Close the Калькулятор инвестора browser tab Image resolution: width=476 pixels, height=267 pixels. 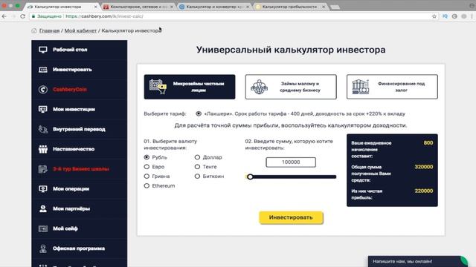click(96, 7)
